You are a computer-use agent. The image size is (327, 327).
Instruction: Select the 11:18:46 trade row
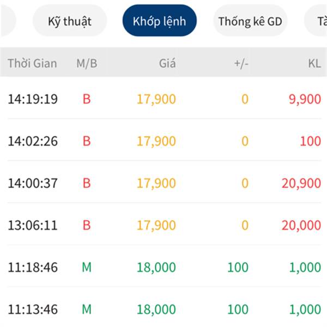click(165, 268)
